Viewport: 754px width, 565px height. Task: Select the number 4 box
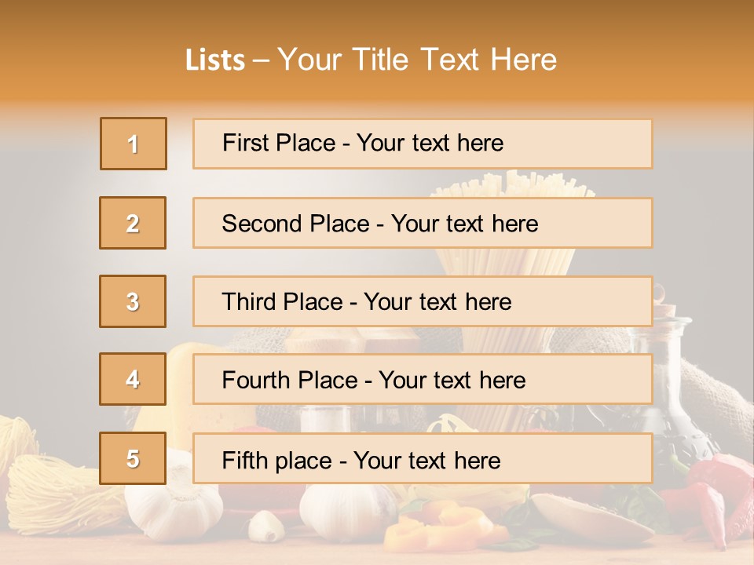(x=133, y=379)
